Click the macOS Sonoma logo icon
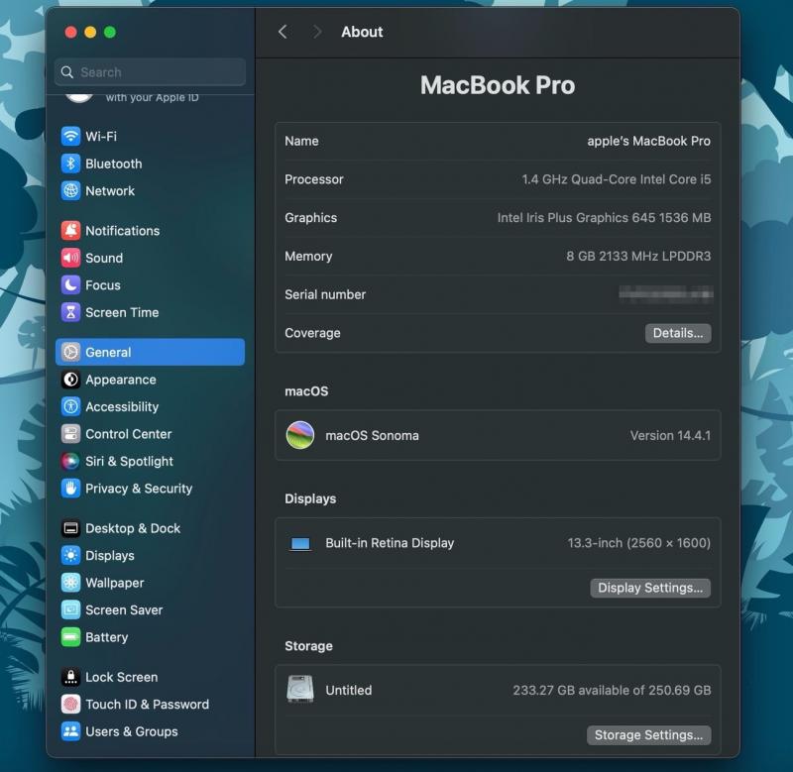 pos(300,435)
